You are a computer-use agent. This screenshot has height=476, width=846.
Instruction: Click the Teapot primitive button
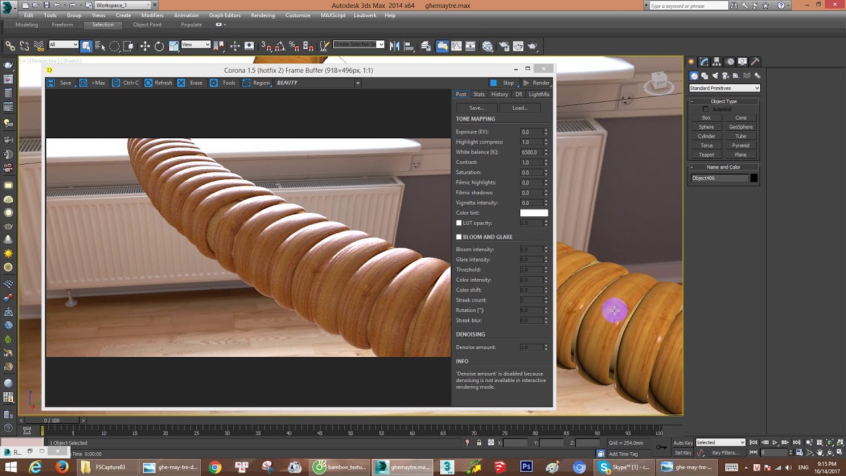point(706,155)
